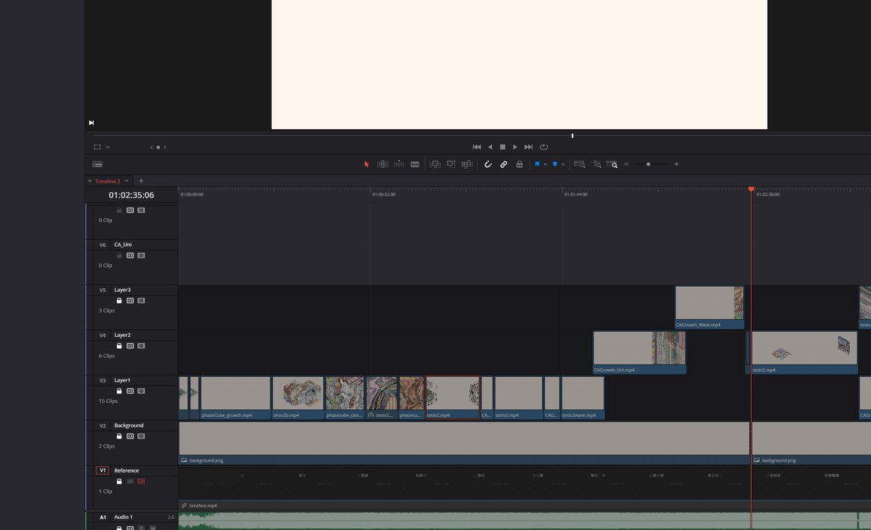Activate Trim Edit Mode tool
Image resolution: width=871 pixels, height=530 pixels.
[x=383, y=164]
